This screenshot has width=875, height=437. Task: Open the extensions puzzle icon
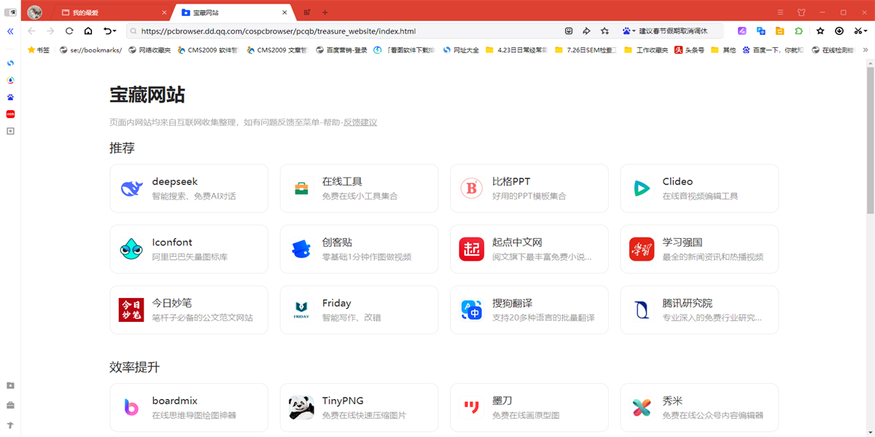(798, 31)
